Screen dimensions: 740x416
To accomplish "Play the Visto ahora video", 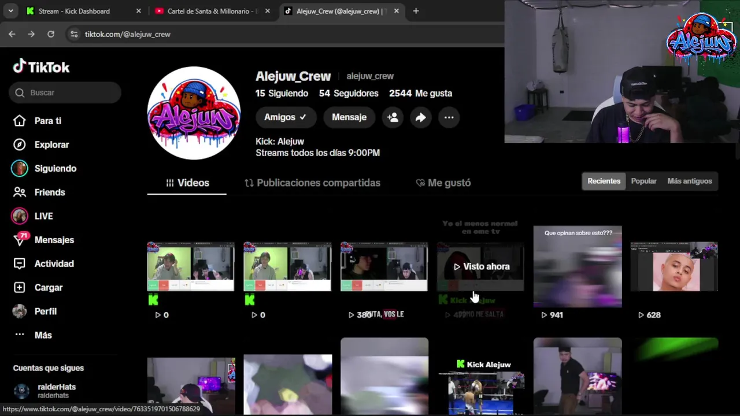I will 480,266.
